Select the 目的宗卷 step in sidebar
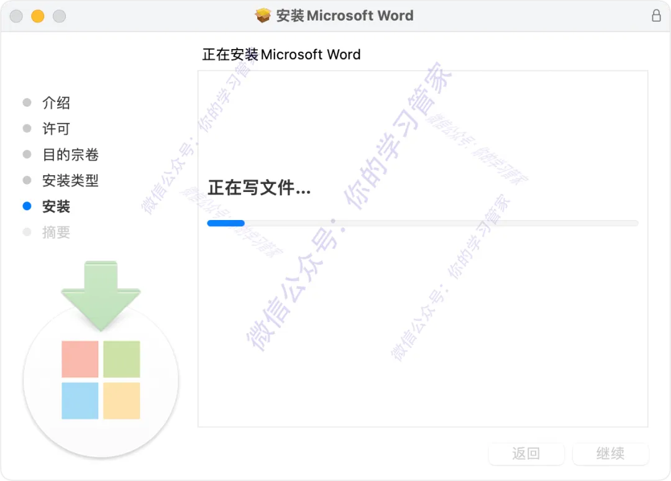671x481 pixels. pos(71,155)
